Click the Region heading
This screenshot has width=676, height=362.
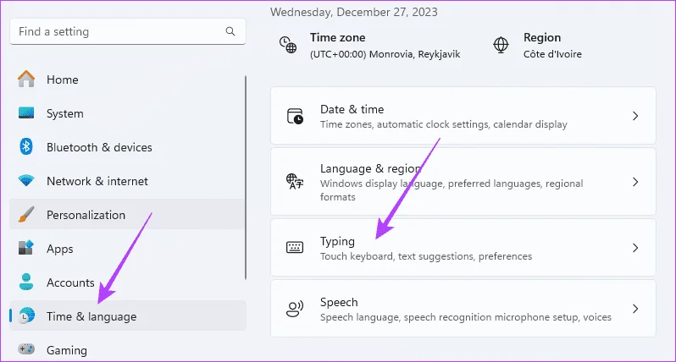(x=542, y=37)
